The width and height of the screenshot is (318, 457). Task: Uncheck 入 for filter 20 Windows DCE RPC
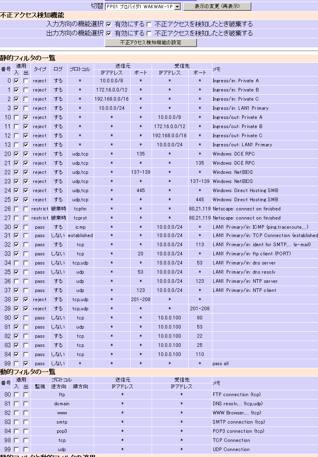click(16, 154)
